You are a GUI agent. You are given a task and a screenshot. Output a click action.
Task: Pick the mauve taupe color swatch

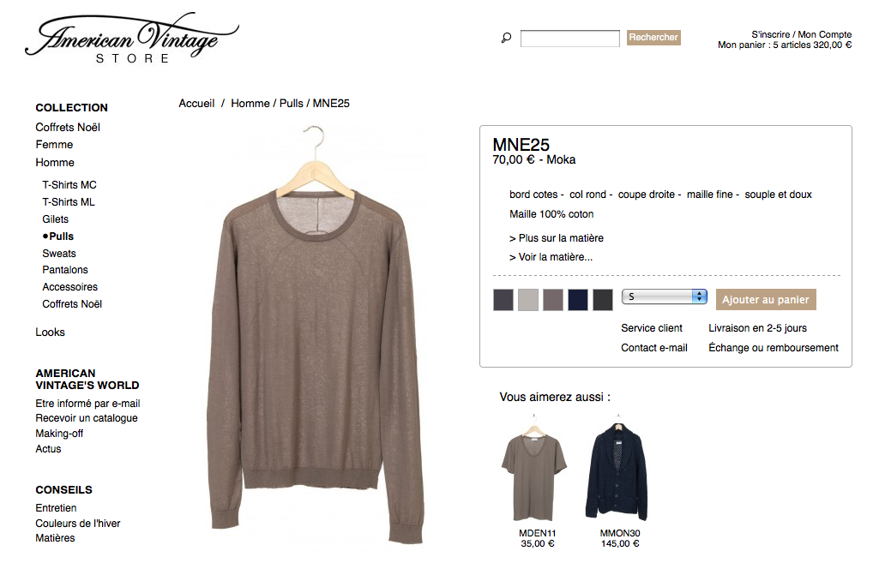(553, 300)
